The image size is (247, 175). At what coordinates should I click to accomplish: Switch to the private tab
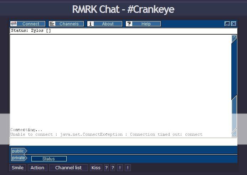click(x=19, y=158)
